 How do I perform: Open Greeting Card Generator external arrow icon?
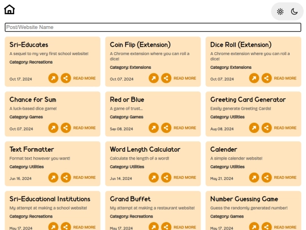[x=254, y=128]
